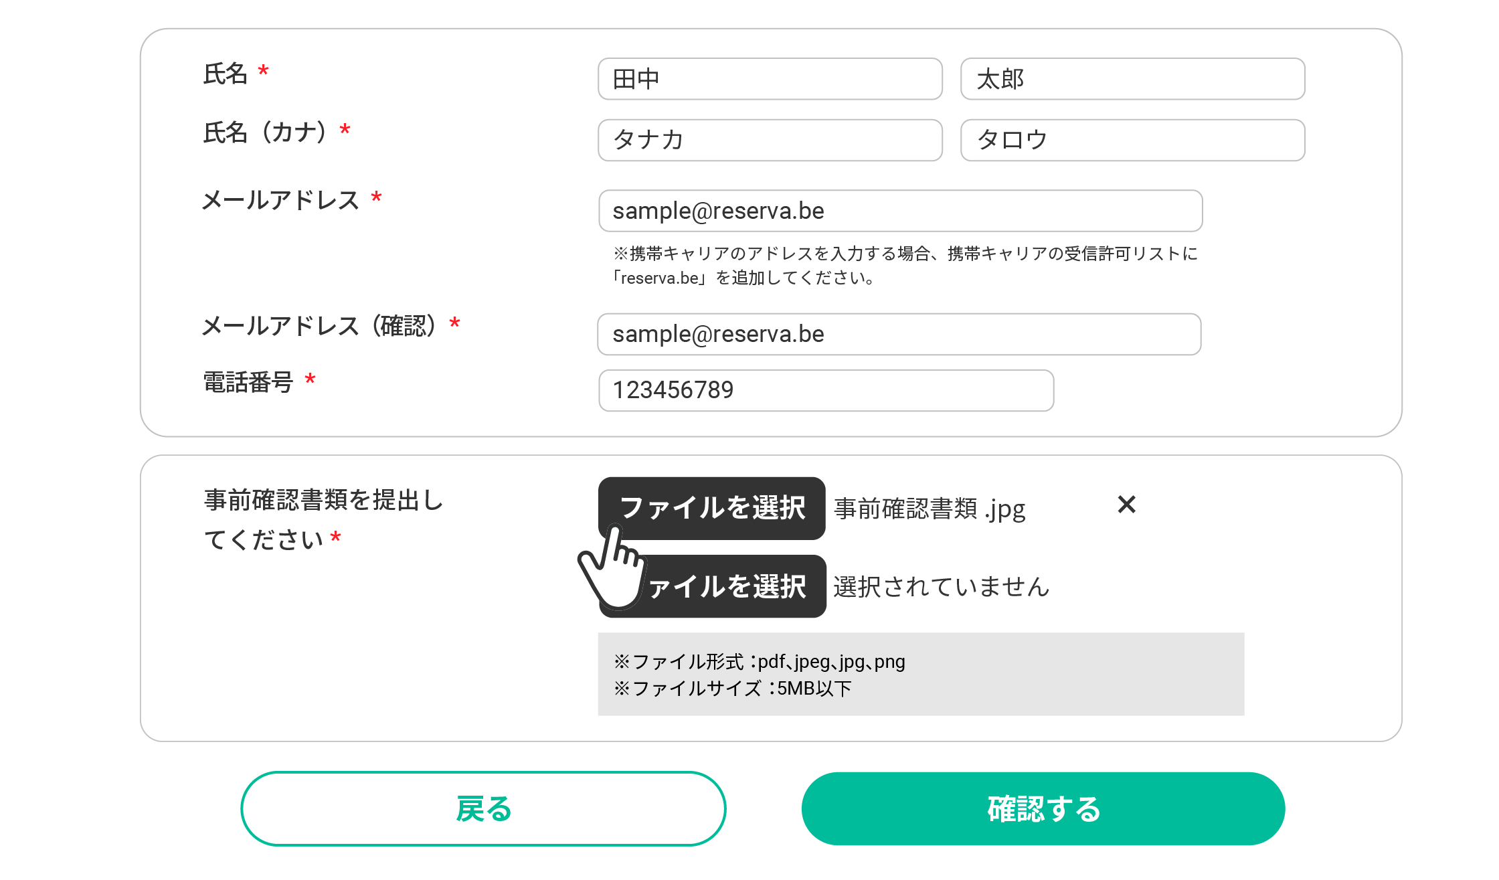Select the メールアドレス input field

[x=900, y=211]
